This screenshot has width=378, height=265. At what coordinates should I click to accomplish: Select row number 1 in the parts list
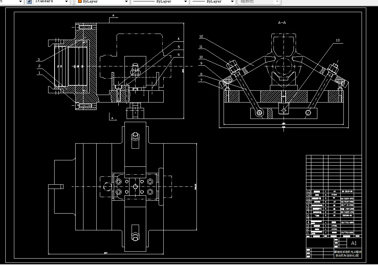click(308, 232)
